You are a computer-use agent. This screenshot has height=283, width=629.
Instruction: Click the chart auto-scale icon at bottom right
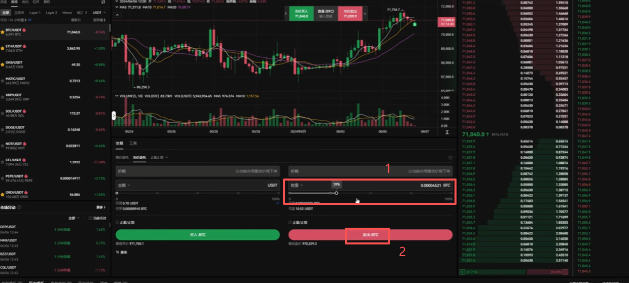447,131
